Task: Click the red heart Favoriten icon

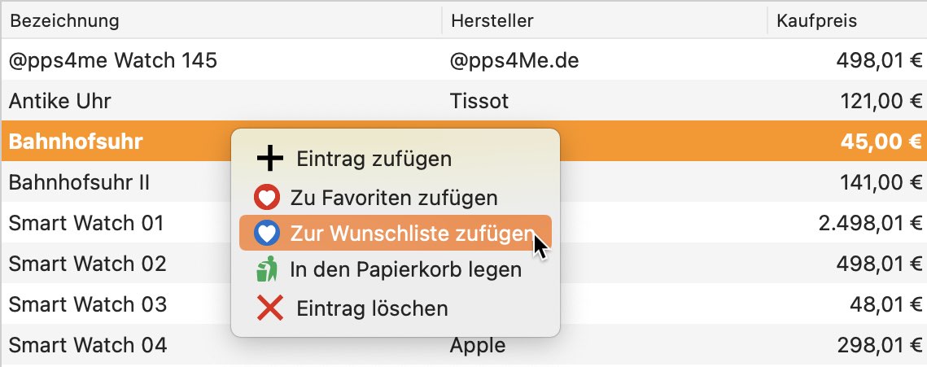Action: (267, 198)
